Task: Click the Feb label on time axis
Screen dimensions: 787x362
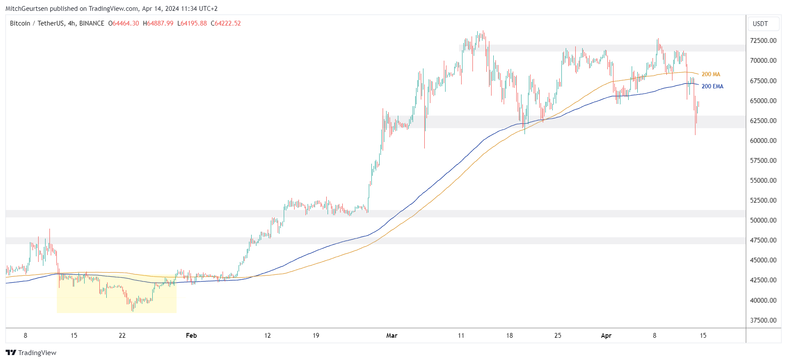Action: click(x=191, y=336)
